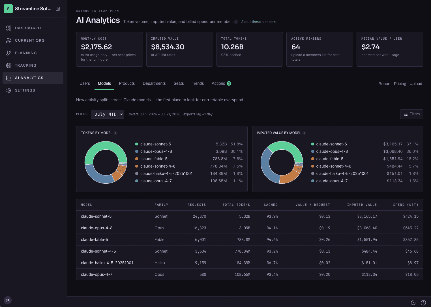Click the info icon next to Tokens by Model
This screenshot has height=307, width=431.
[115, 133]
